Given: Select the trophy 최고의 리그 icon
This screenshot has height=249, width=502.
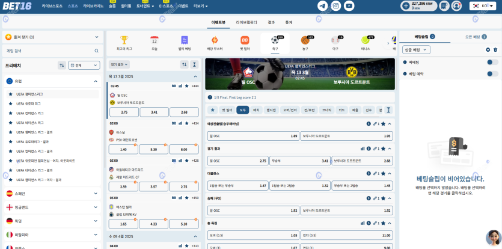Looking at the screenshot, I should (x=124, y=40).
